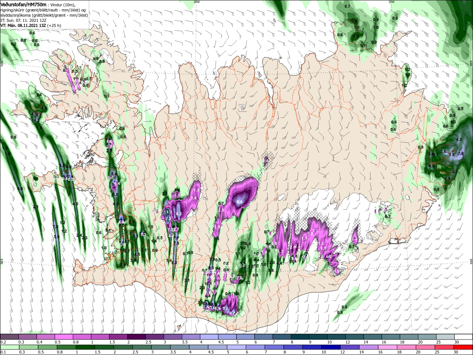
Task: Click the lightest green rain swatch at 0.1
Action: (x=10, y=347)
